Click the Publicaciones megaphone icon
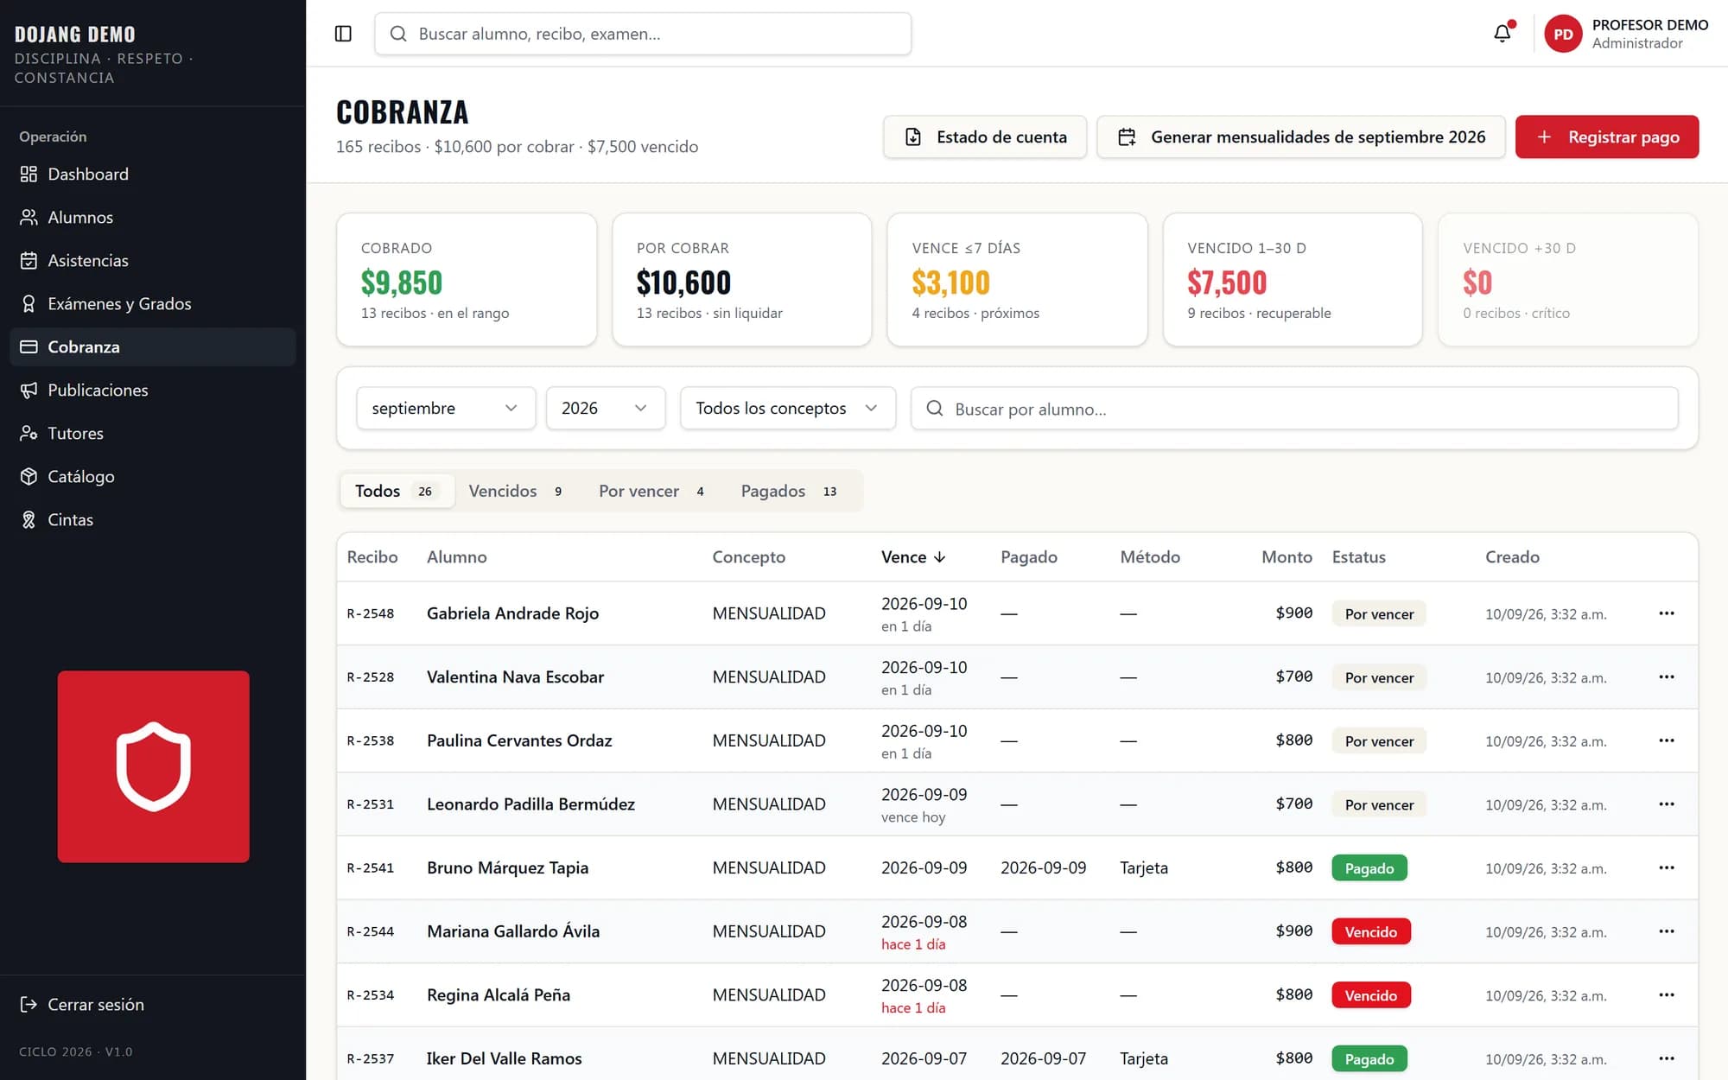 tap(29, 390)
